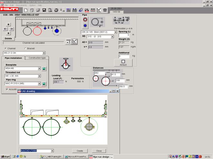Click the CAD drawing triangle icon
The width and height of the screenshot is (213, 159).
pos(74,41)
